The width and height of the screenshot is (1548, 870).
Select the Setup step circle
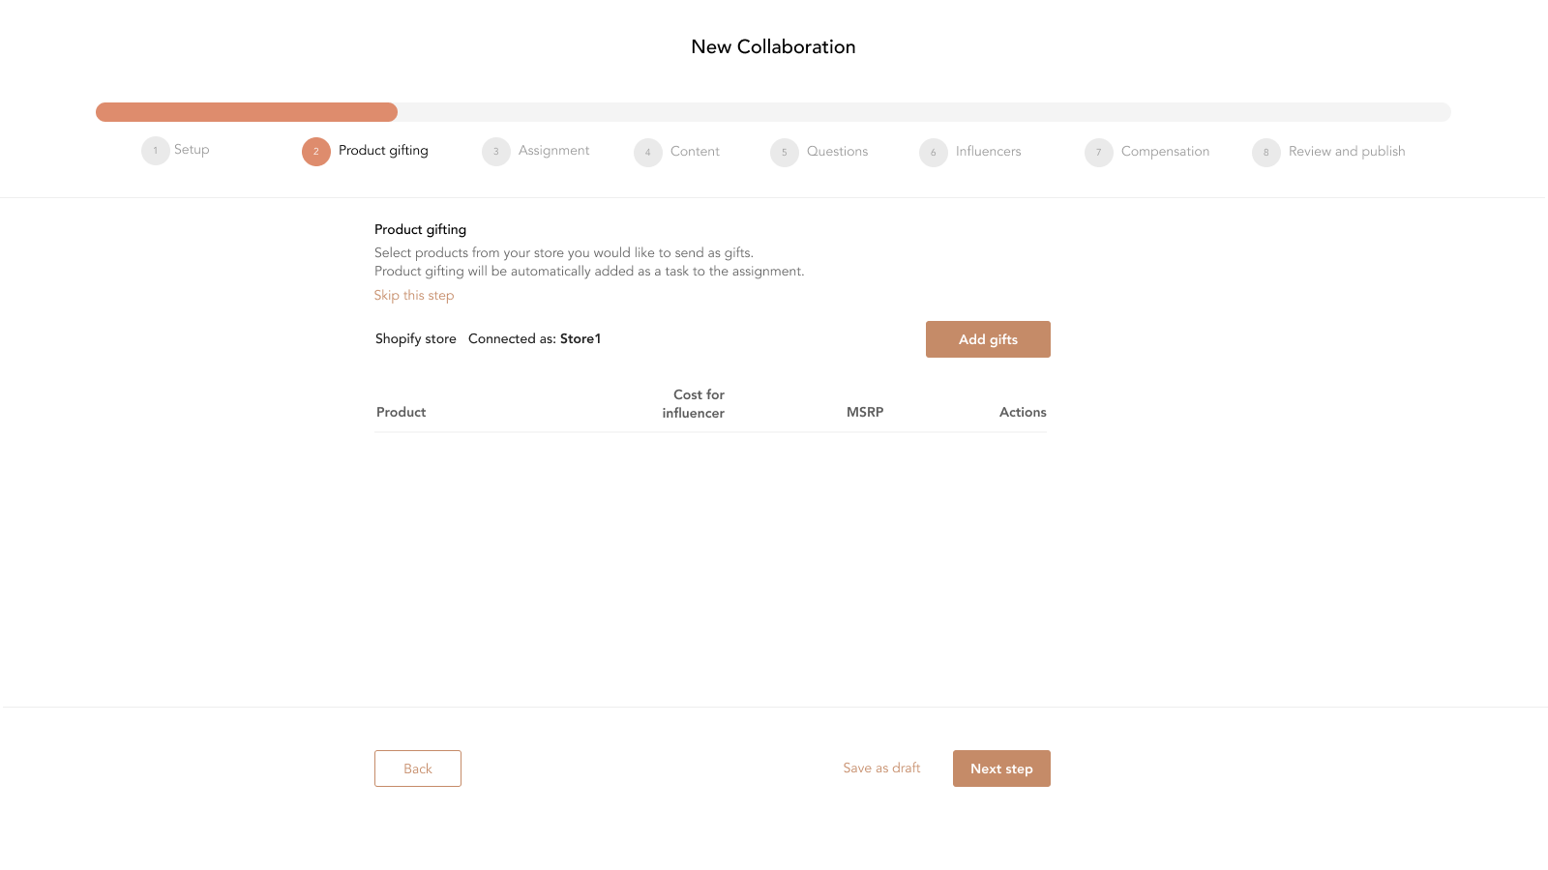point(155,151)
